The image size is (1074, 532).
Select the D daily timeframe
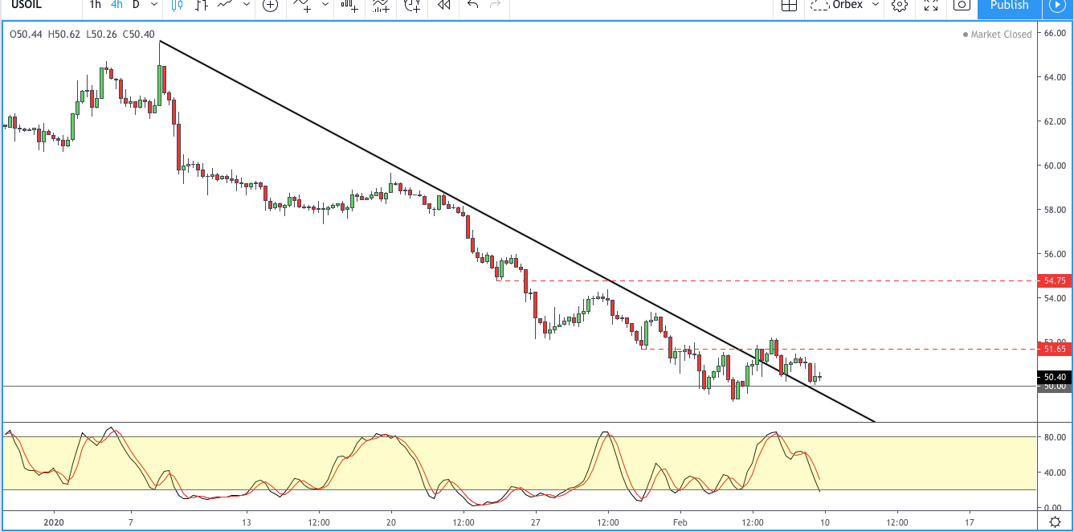tap(136, 5)
